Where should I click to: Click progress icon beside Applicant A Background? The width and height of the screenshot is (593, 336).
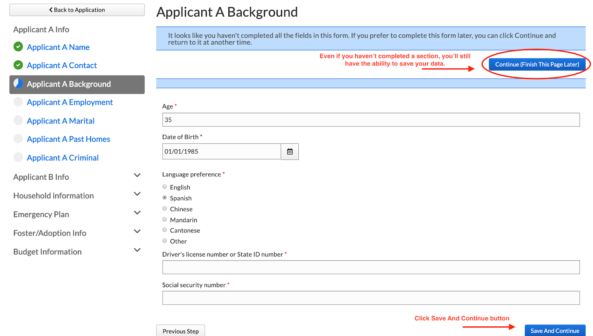(x=18, y=84)
